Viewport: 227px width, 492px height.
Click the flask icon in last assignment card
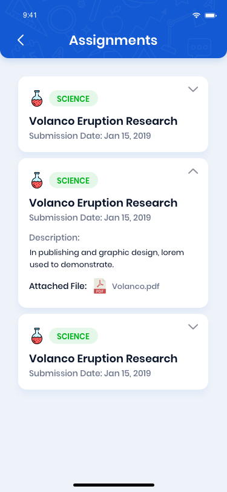[37, 336]
